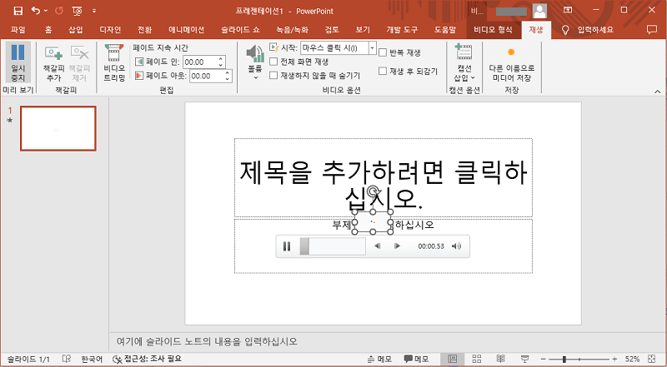Image resolution: width=667 pixels, height=367 pixels.
Task: Open the Undo history dropdown arrow
Action: coord(46,11)
